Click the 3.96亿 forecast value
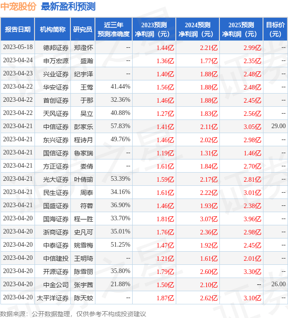288x318 pixels. [253, 219]
